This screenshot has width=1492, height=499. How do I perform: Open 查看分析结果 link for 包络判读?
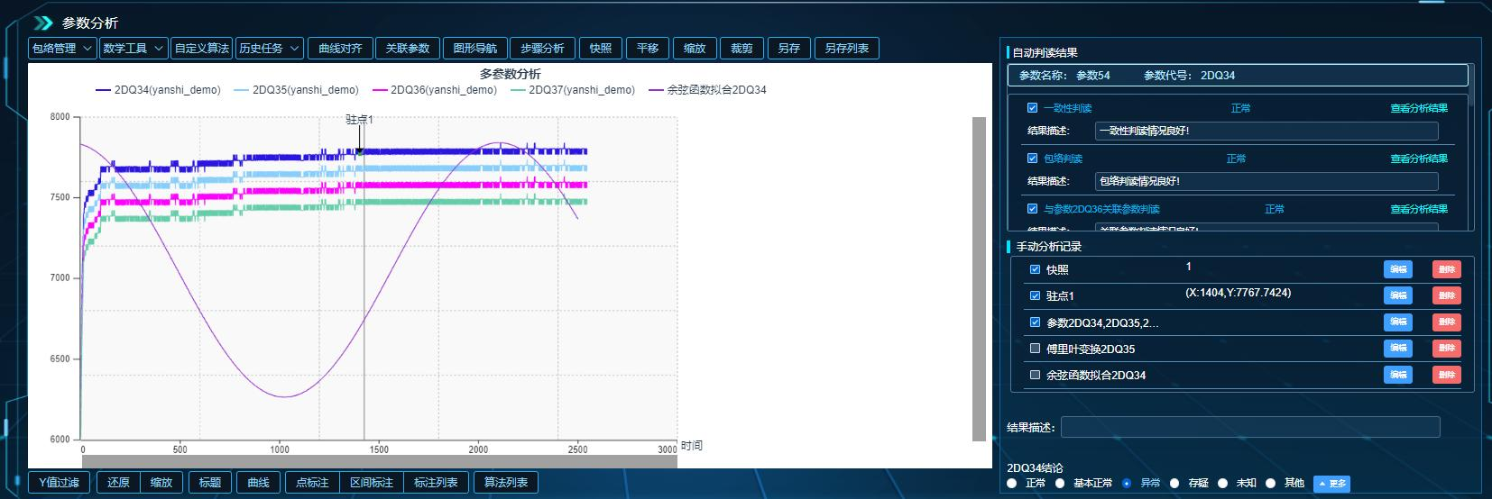click(x=1418, y=159)
